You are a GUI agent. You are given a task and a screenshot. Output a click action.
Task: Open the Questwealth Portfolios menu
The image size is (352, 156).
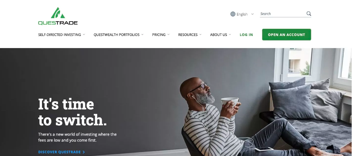(x=116, y=34)
